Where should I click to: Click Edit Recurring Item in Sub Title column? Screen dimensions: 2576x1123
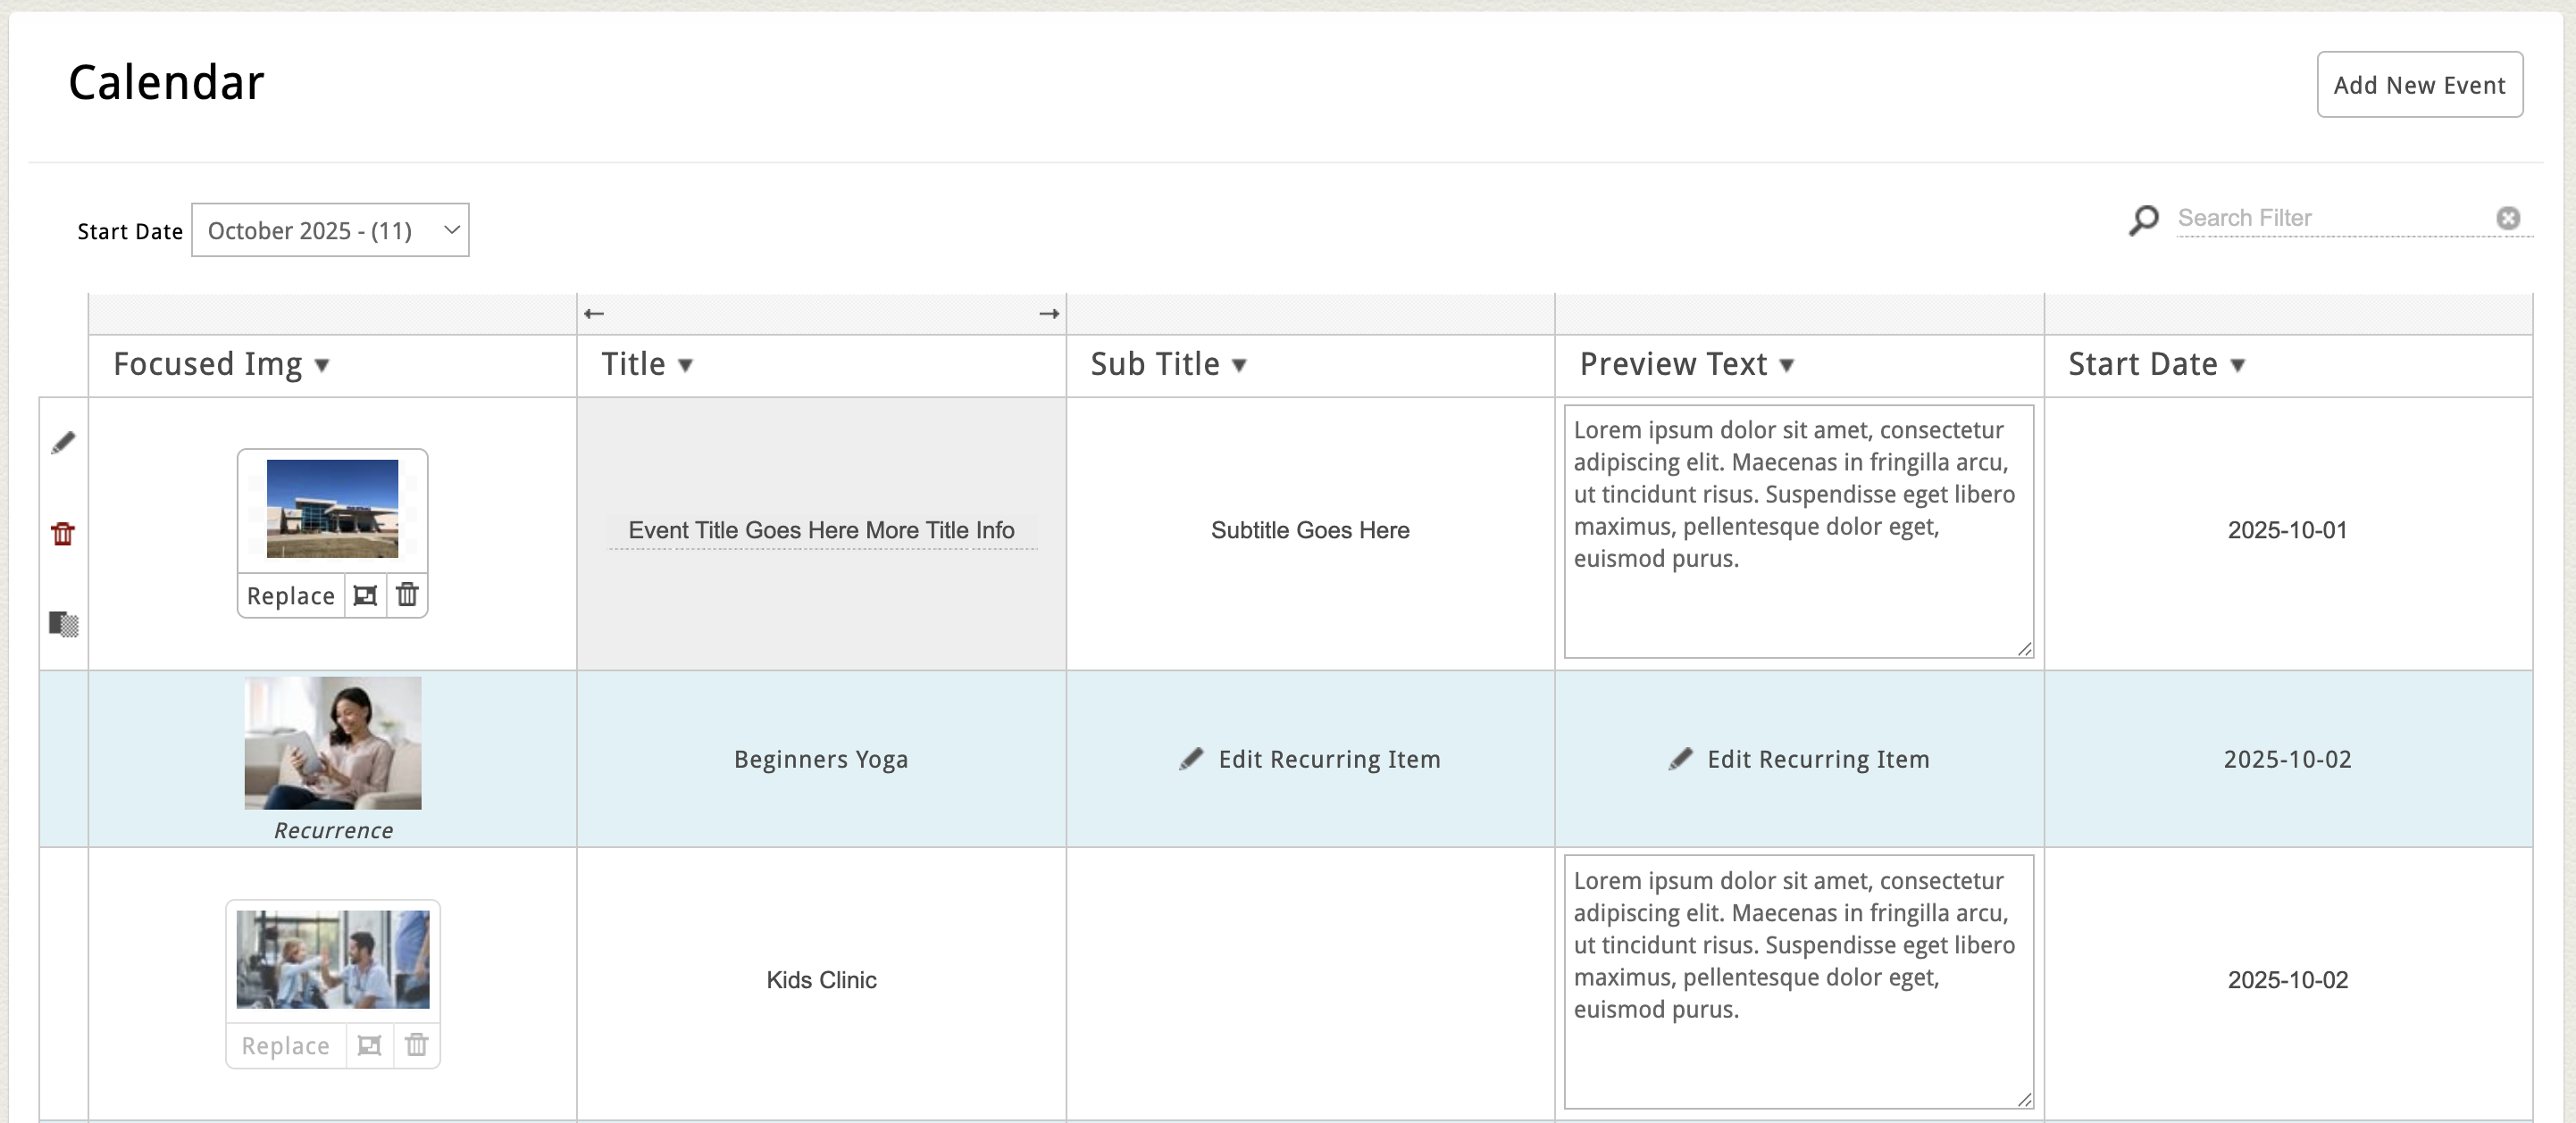click(1310, 760)
